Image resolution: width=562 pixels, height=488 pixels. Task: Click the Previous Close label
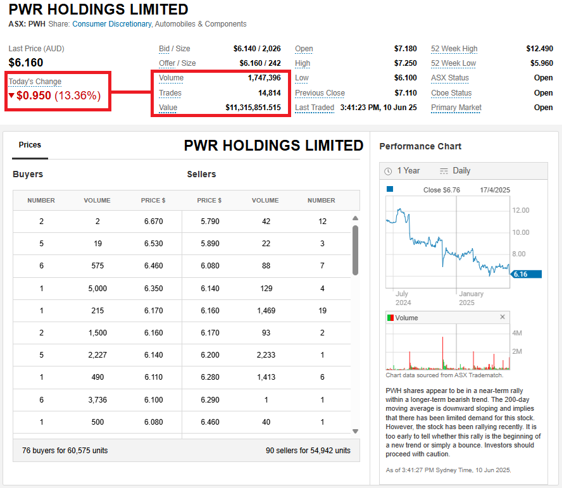pos(320,93)
